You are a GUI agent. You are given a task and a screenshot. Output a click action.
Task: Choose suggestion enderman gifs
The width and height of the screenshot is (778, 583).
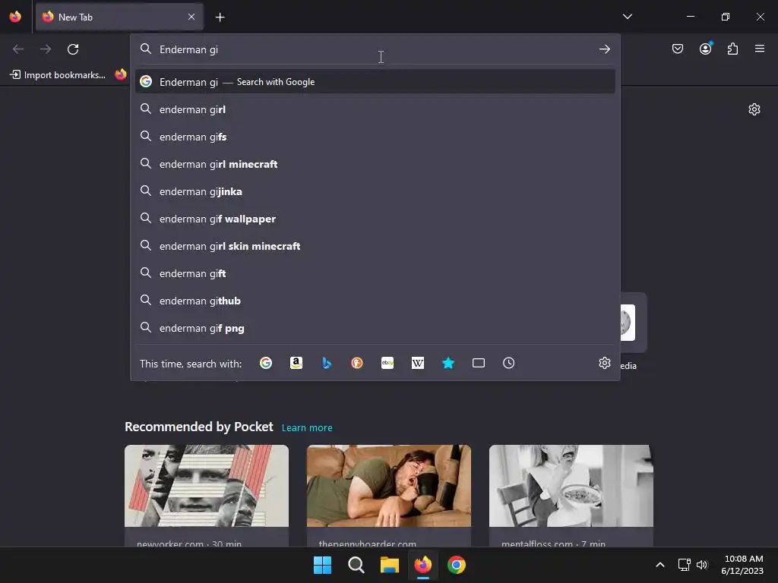[375, 137]
